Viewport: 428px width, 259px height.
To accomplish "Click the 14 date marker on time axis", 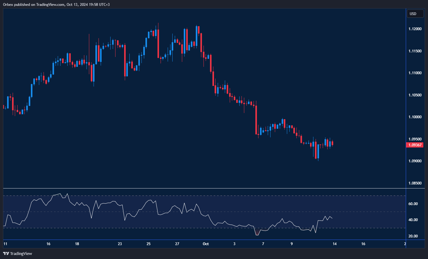I will click(334, 244).
